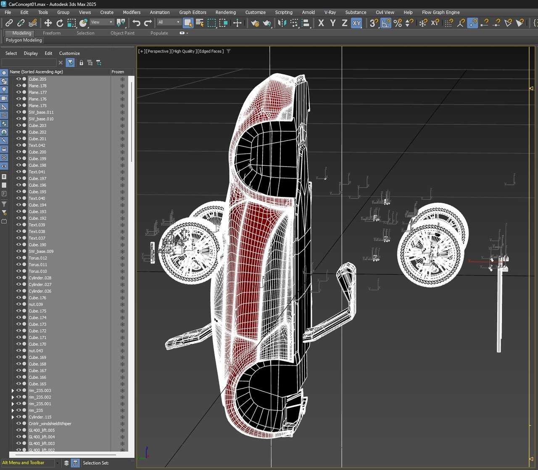Click the snowflake snap icon
The width and height of the screenshot is (538, 470).
pyautogui.click(x=423, y=23)
